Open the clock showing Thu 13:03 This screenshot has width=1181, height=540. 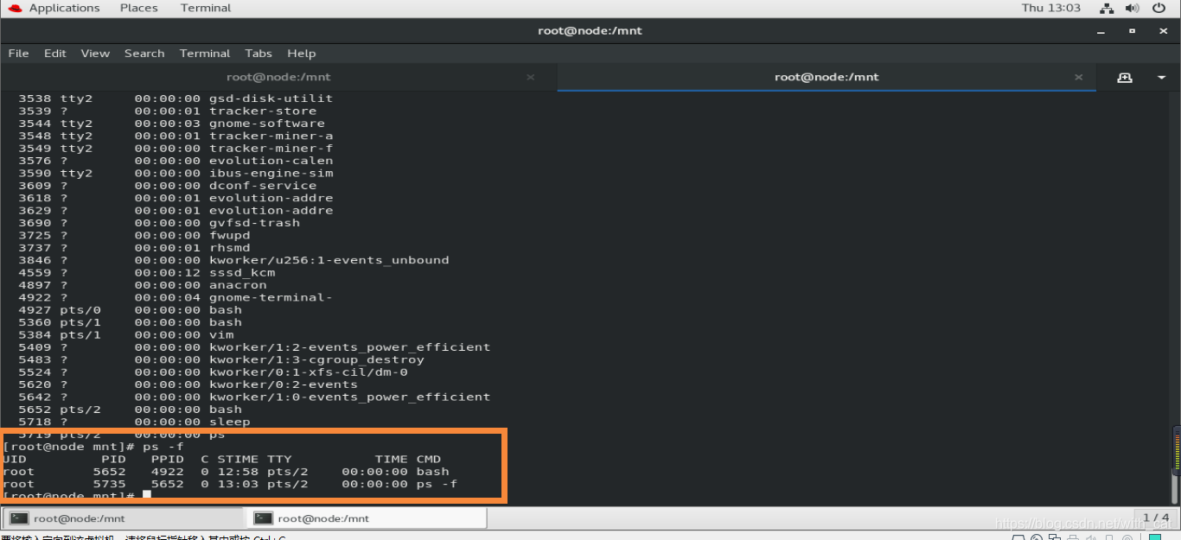pos(1051,8)
